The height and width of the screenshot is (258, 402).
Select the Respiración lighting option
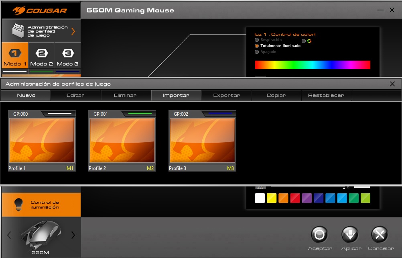click(257, 40)
